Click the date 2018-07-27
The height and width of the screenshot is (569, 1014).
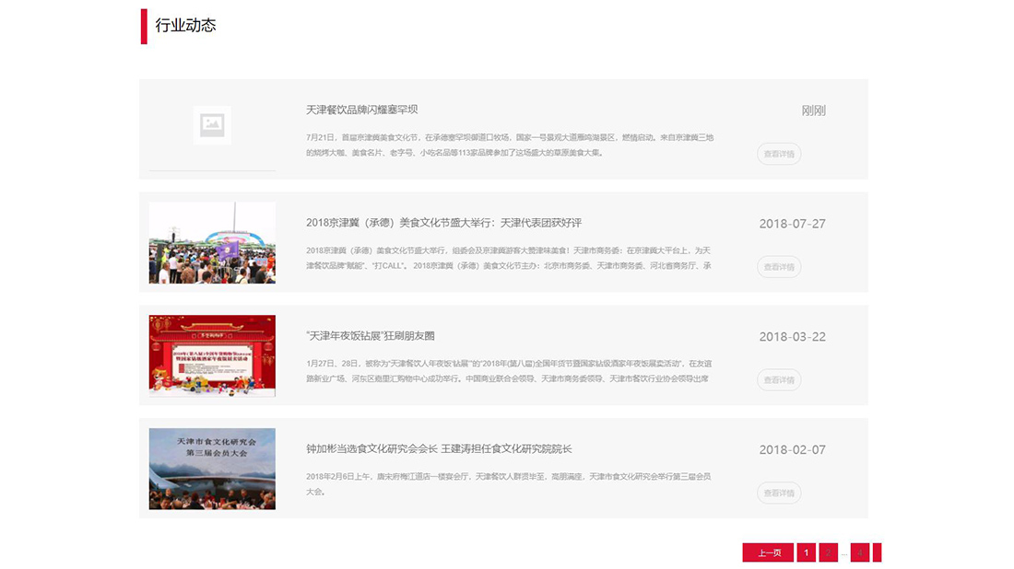pyautogui.click(x=792, y=224)
